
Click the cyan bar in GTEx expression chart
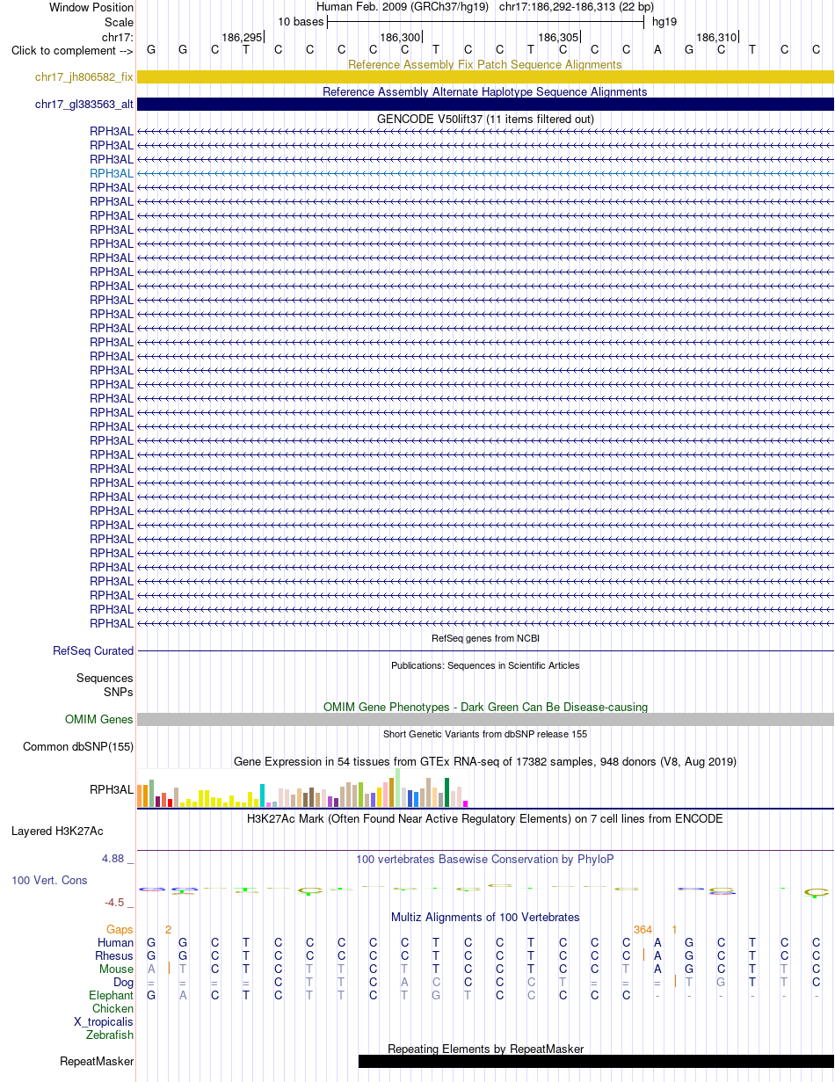point(262,795)
